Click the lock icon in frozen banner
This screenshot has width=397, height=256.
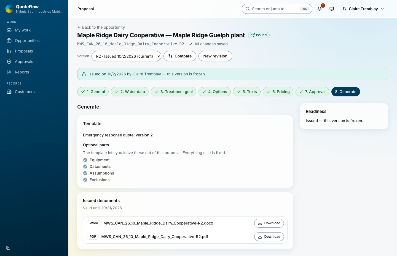coord(84,74)
